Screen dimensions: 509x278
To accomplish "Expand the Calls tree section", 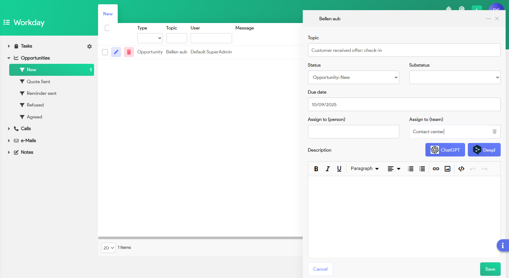I will (x=9, y=129).
